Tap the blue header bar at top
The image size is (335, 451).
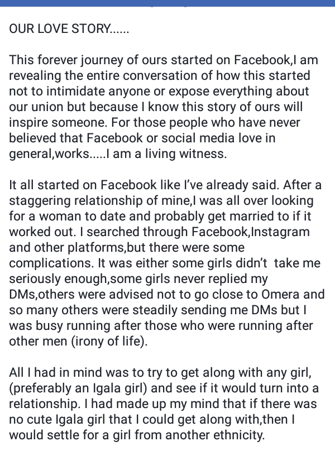[x=167, y=3]
